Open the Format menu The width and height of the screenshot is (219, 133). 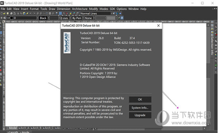[34, 9]
